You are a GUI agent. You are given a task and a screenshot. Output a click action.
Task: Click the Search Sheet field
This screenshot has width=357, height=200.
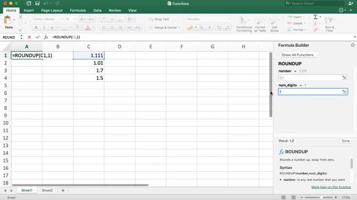[x=315, y=3]
